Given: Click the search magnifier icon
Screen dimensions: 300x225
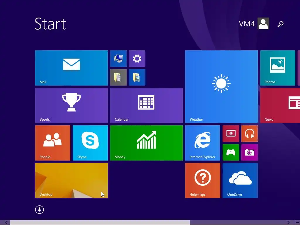Looking at the screenshot, I should tap(280, 24).
